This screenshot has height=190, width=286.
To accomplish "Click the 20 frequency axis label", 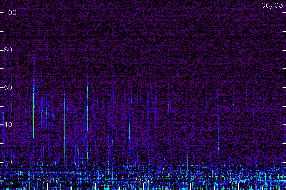I will pyautogui.click(x=8, y=162).
